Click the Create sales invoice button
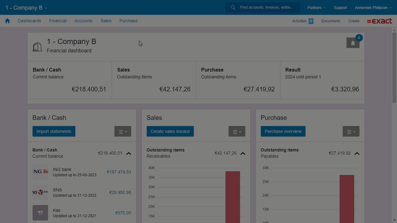 click(x=170, y=131)
